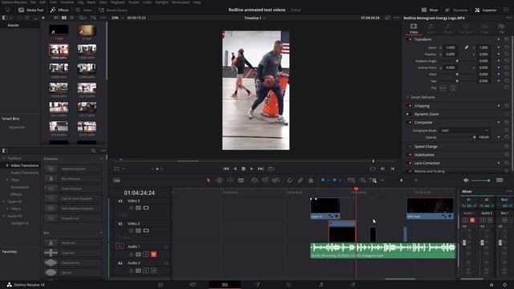Play the timeline in reverse

click(x=235, y=169)
